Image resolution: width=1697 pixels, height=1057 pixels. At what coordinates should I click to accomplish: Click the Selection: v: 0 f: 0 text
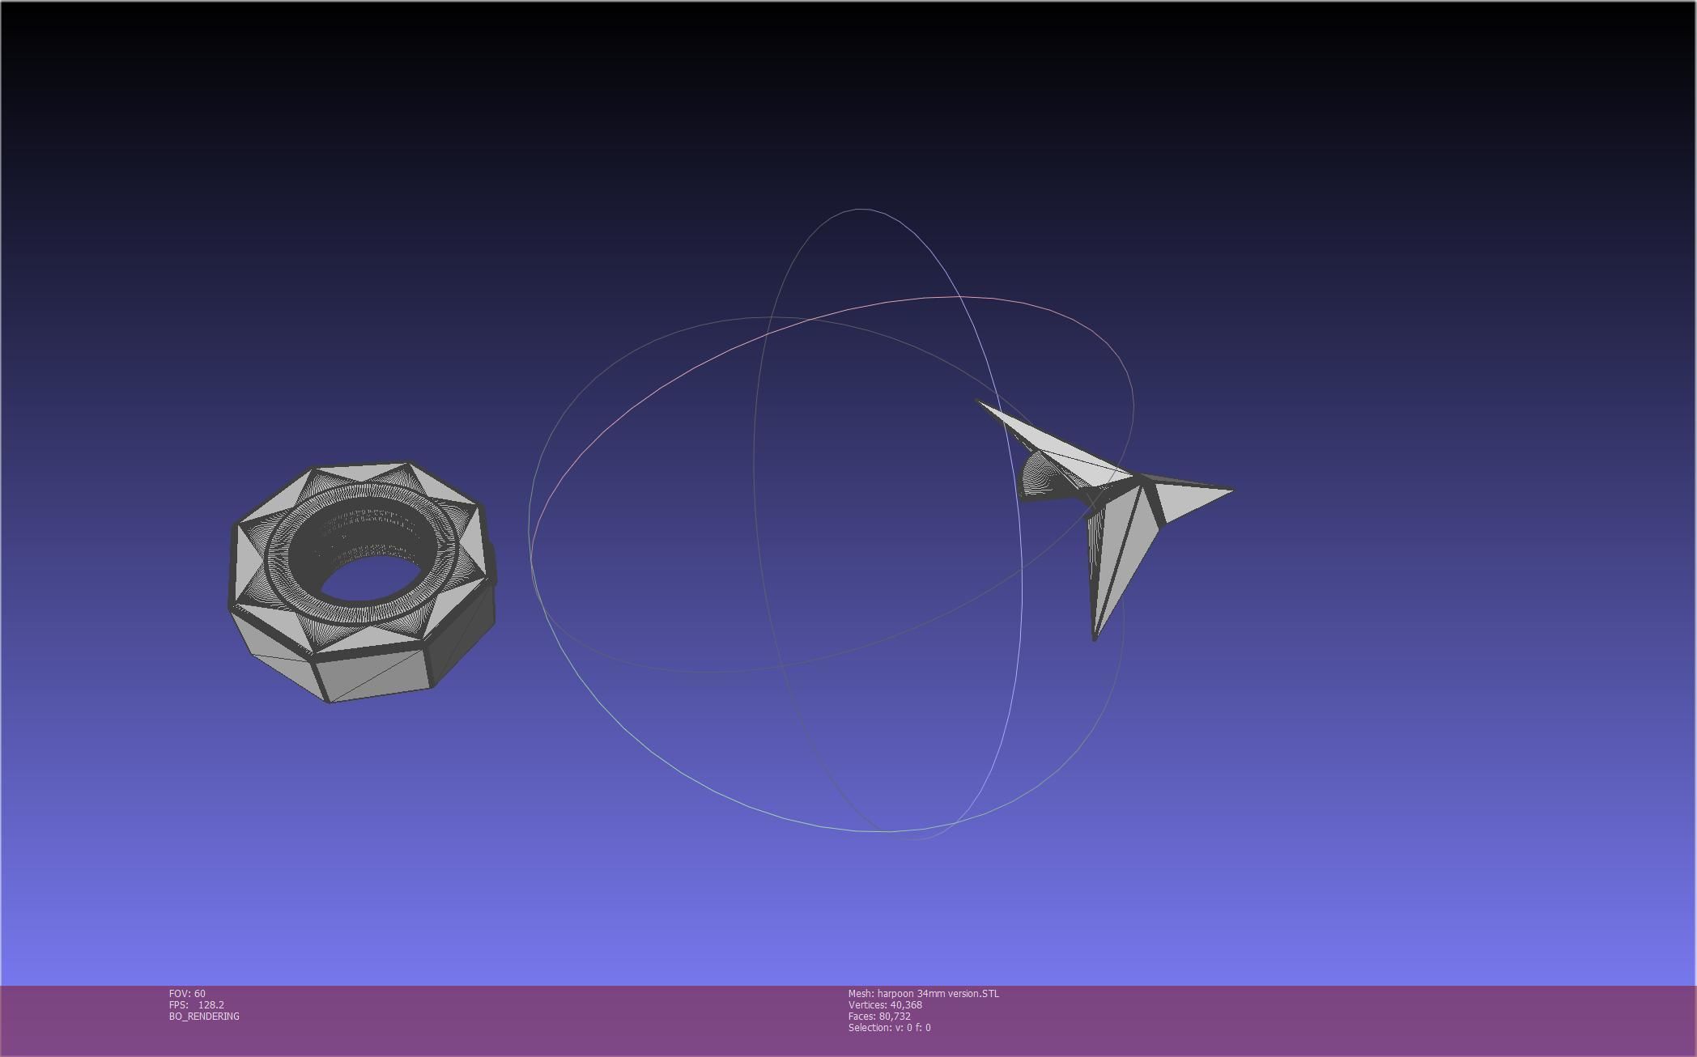pos(889,1027)
